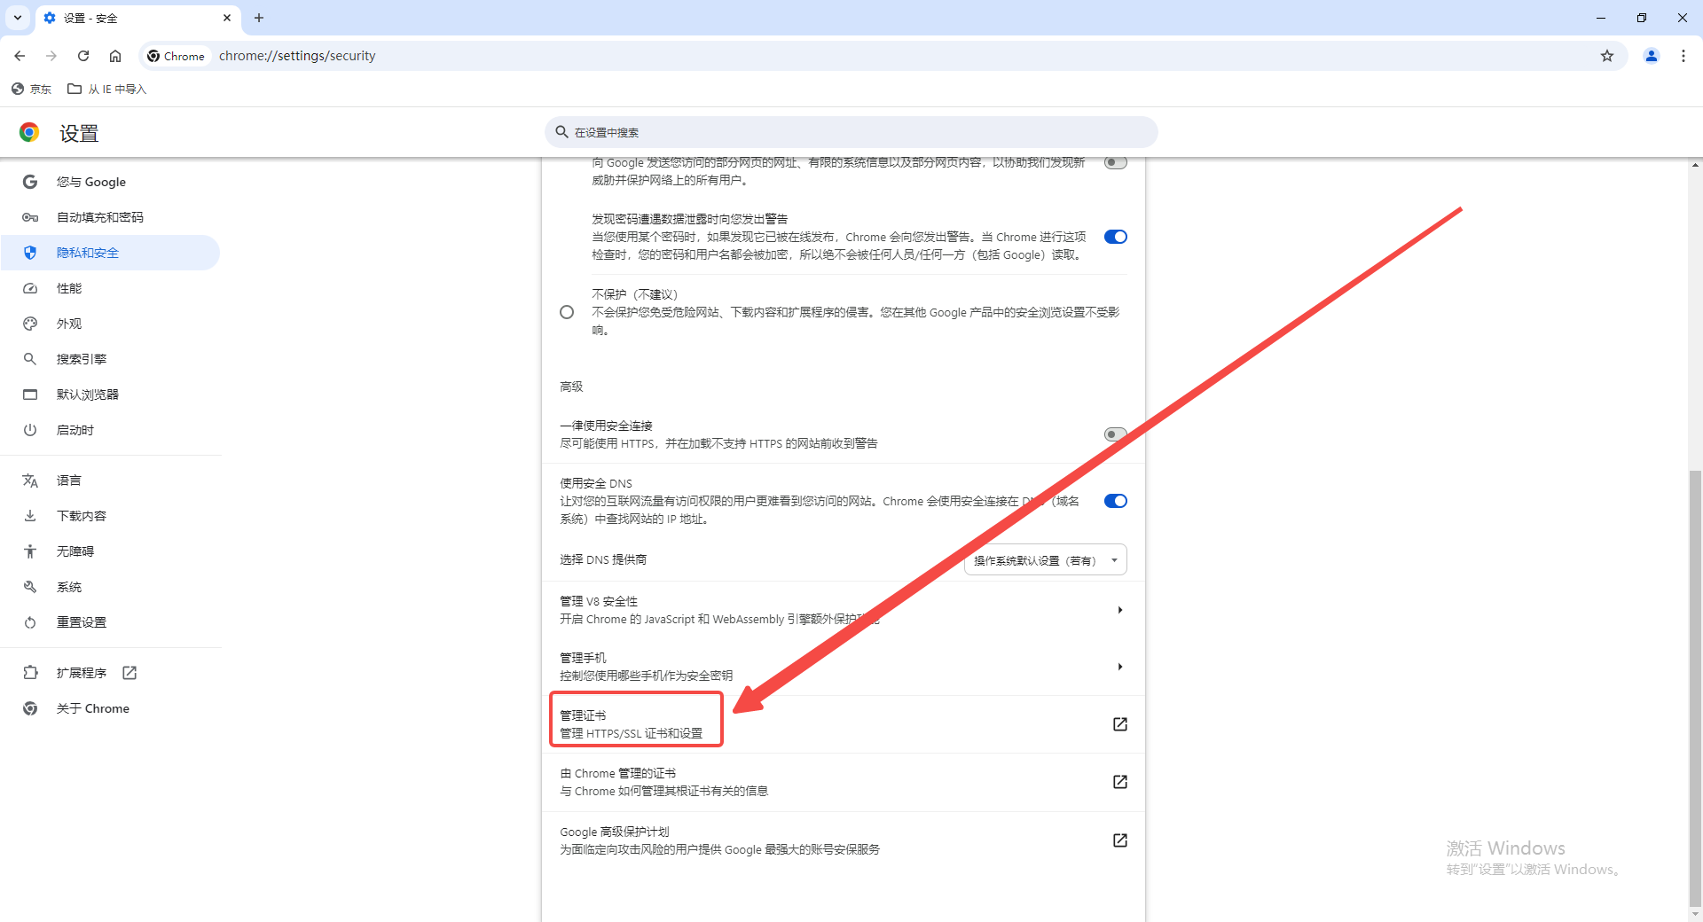Toggle 使用安全 DNS switch
The height and width of the screenshot is (922, 1703).
pyautogui.click(x=1116, y=501)
